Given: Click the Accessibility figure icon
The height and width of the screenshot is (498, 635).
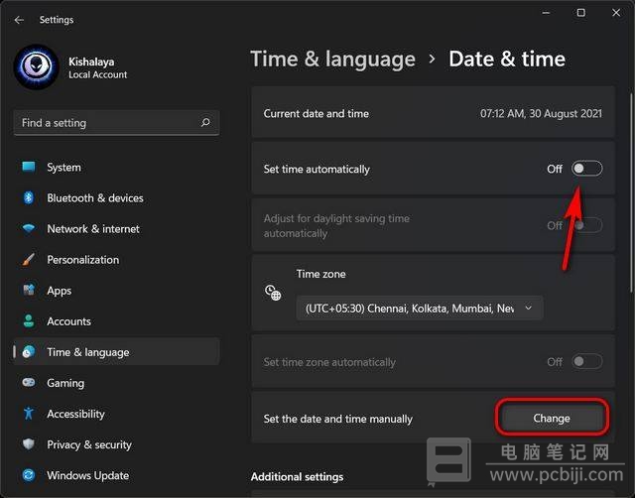Looking at the screenshot, I should 29,413.
